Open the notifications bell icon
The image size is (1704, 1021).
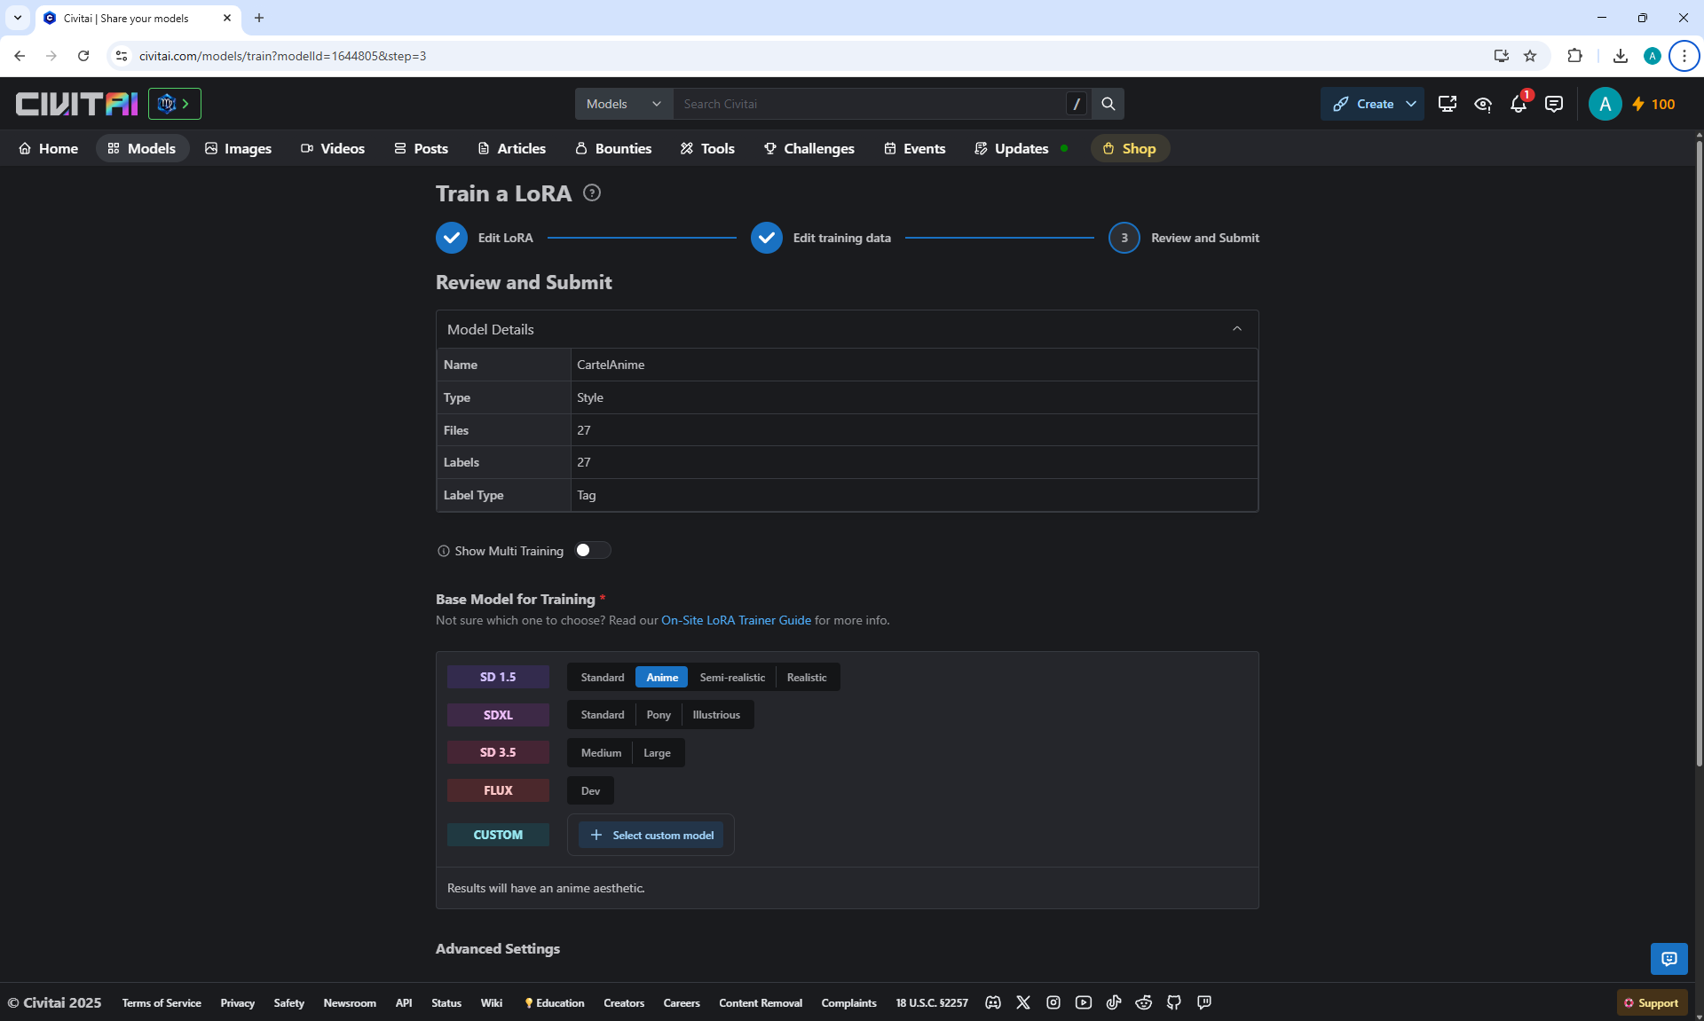click(1518, 105)
